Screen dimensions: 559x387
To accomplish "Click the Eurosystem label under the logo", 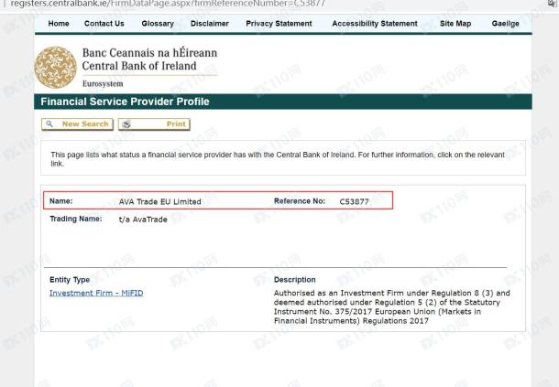I will pos(103,83).
